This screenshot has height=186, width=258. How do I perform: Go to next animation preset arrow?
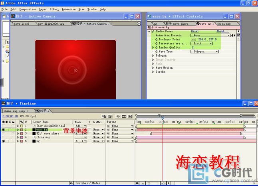point(234,36)
